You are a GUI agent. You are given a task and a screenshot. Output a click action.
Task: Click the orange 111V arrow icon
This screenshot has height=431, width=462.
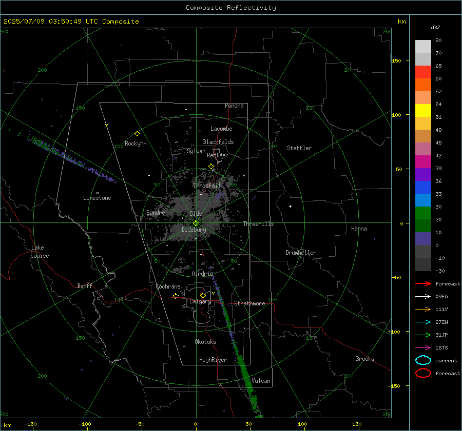pos(423,309)
